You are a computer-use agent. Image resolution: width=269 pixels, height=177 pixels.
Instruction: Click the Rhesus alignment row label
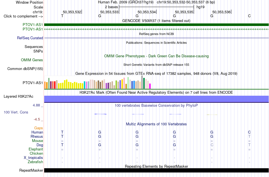tap(37, 136)
